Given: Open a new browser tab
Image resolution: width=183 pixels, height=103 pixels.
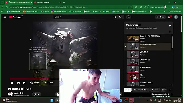Looking at the screenshot, I should [64, 3].
